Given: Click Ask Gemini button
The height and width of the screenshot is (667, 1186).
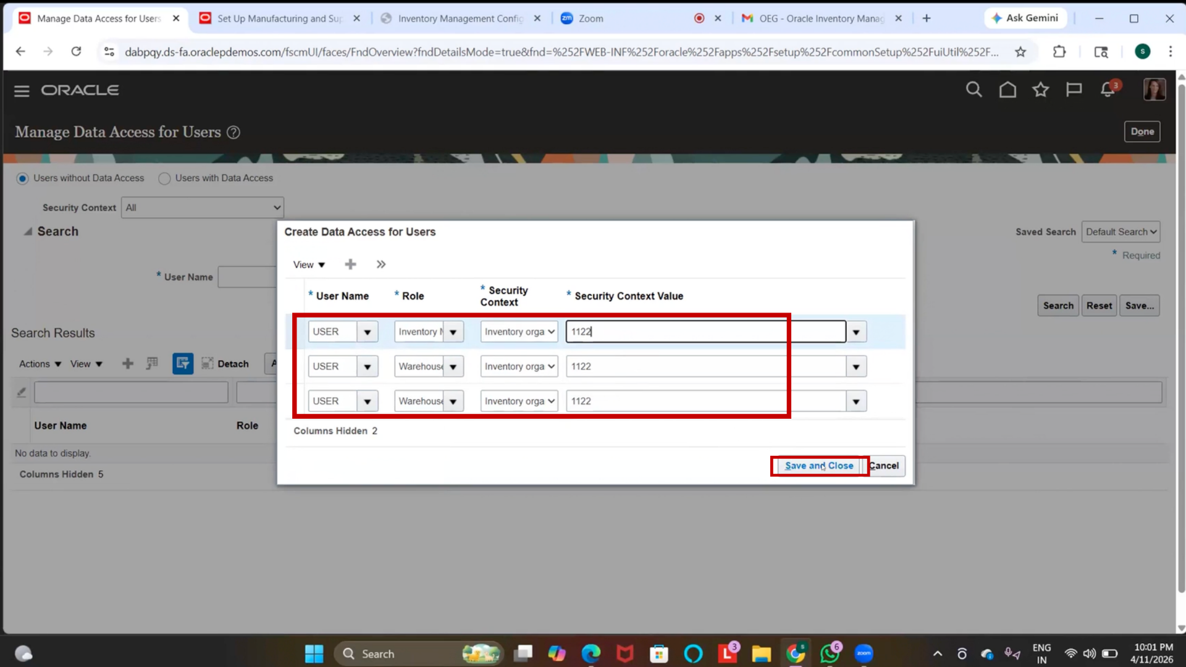Looking at the screenshot, I should 1025,19.
